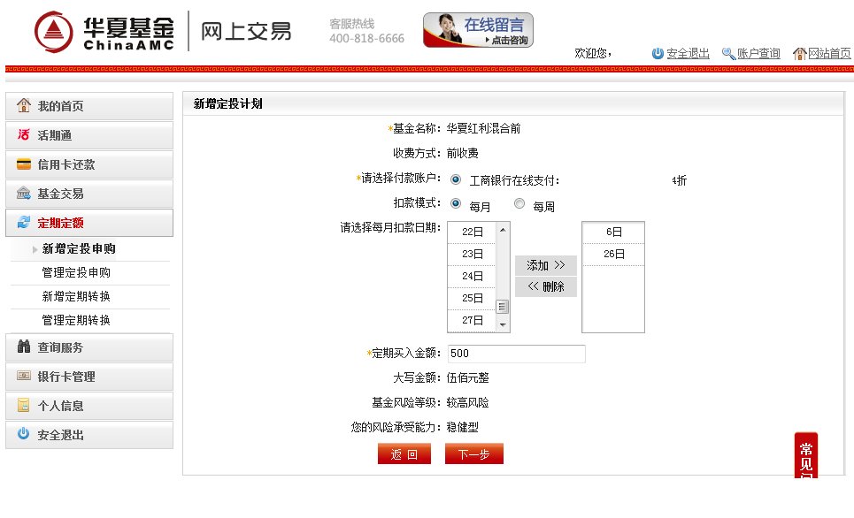Click the 基金交易 sidebar icon
The width and height of the screenshot is (854, 518).
pyautogui.click(x=24, y=194)
